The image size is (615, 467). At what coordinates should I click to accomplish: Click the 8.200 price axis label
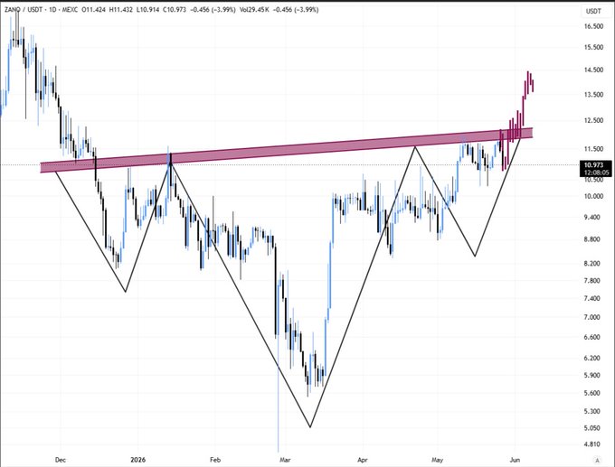(x=593, y=263)
